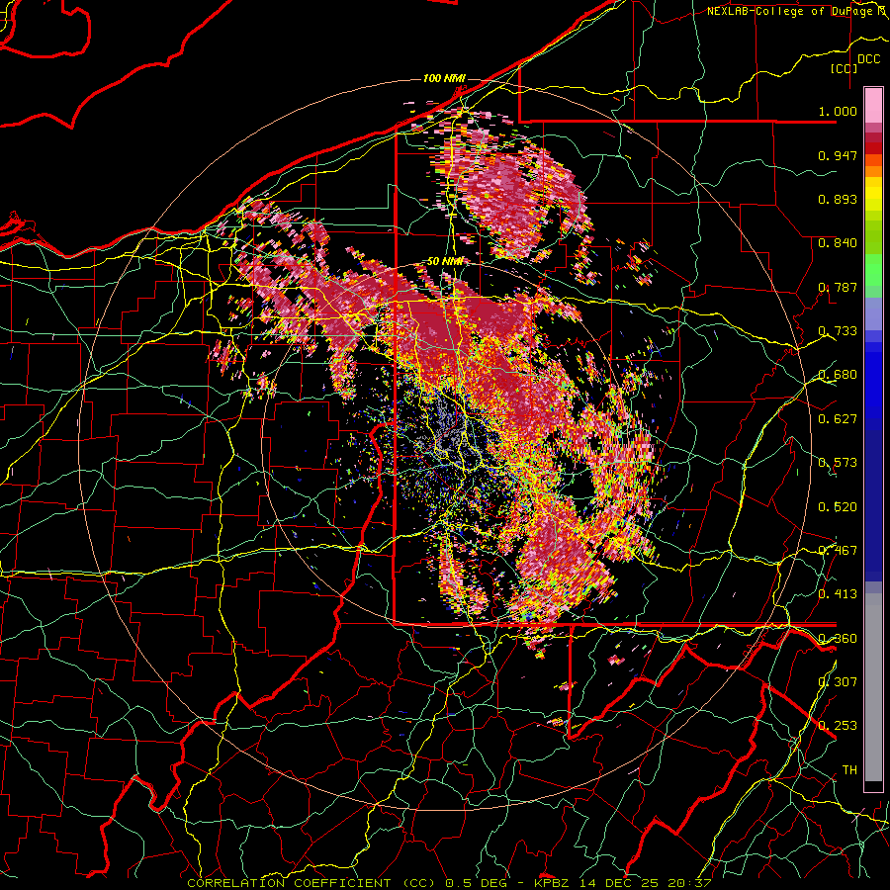890x890 pixels.
Task: Click the DCC product label
Action: click(x=868, y=59)
